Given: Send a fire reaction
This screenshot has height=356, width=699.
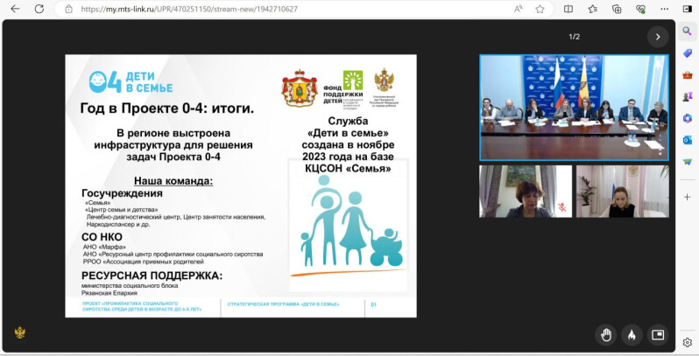Looking at the screenshot, I should pyautogui.click(x=631, y=334).
